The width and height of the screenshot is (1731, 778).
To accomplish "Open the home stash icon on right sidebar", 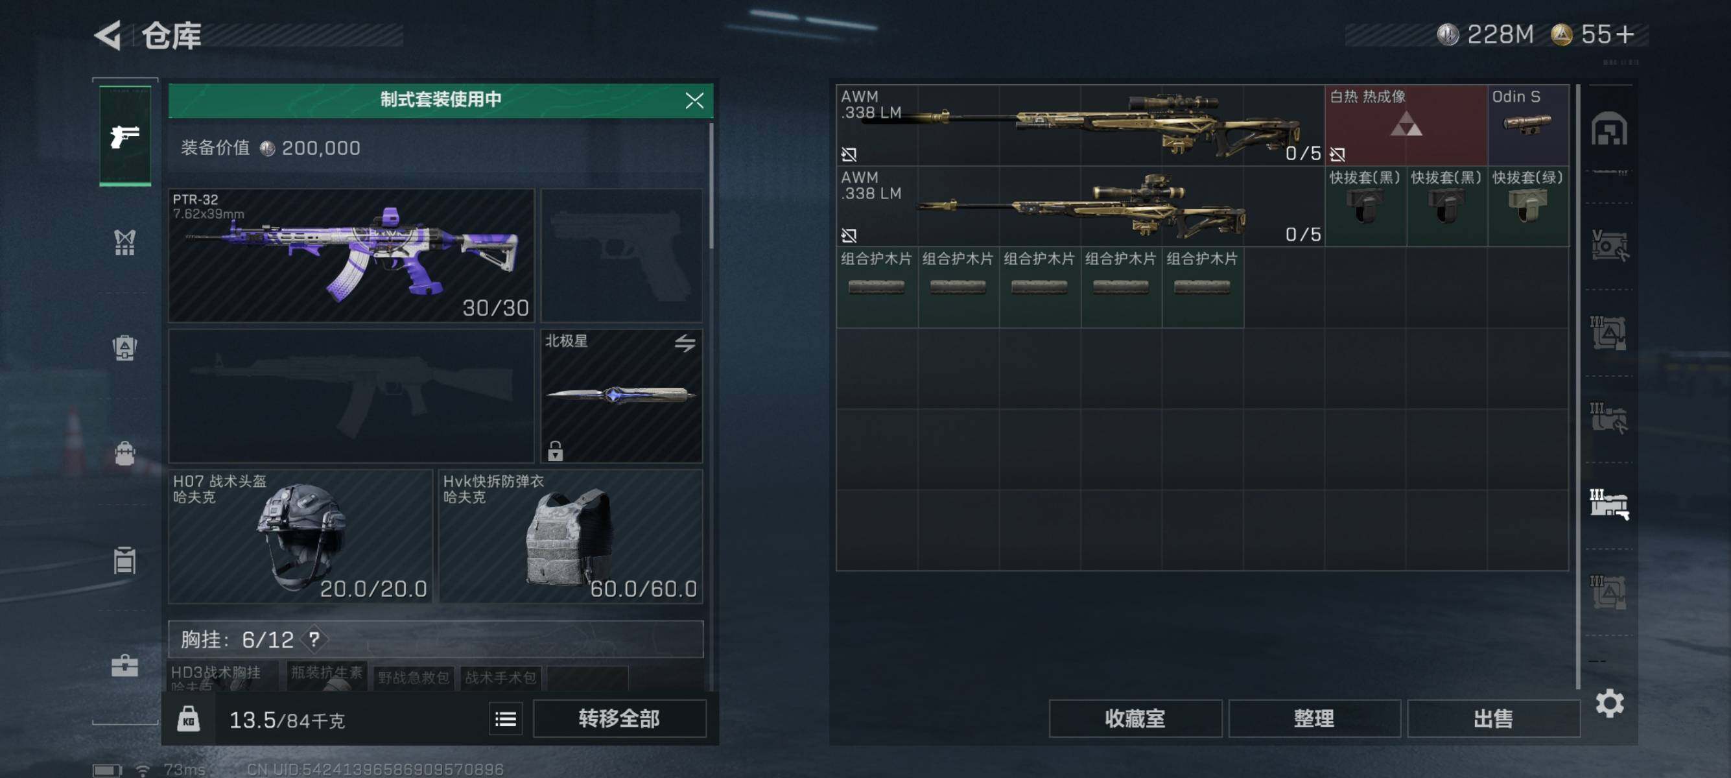I will pos(1608,128).
